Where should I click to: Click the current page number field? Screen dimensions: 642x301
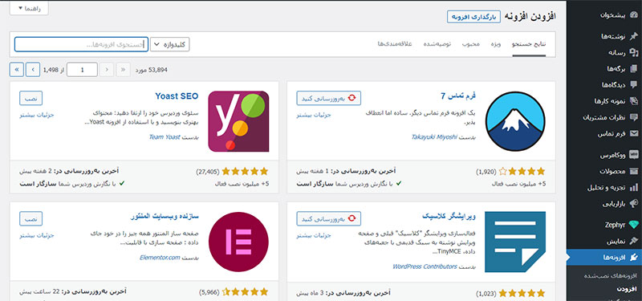tap(82, 70)
